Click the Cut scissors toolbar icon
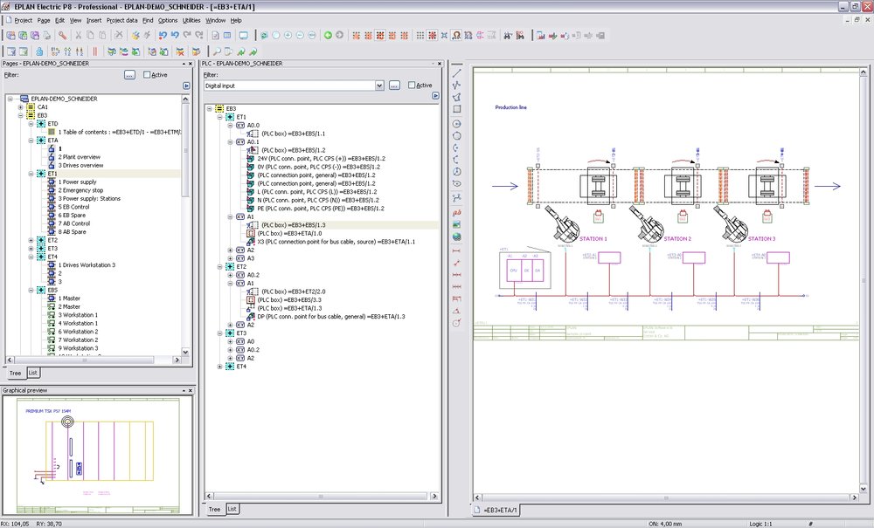 click(x=78, y=36)
